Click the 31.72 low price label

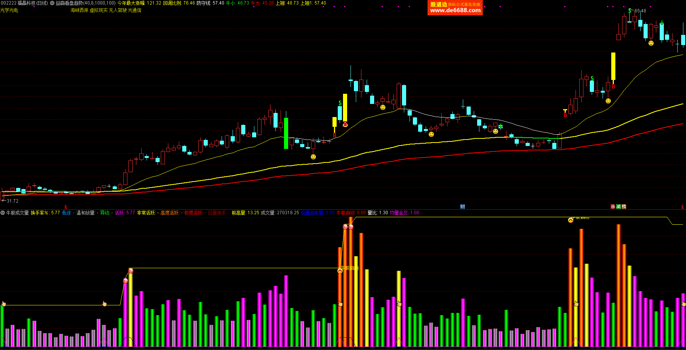point(12,201)
